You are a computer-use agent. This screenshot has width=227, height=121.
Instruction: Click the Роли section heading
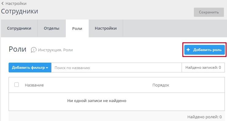tap(17, 49)
